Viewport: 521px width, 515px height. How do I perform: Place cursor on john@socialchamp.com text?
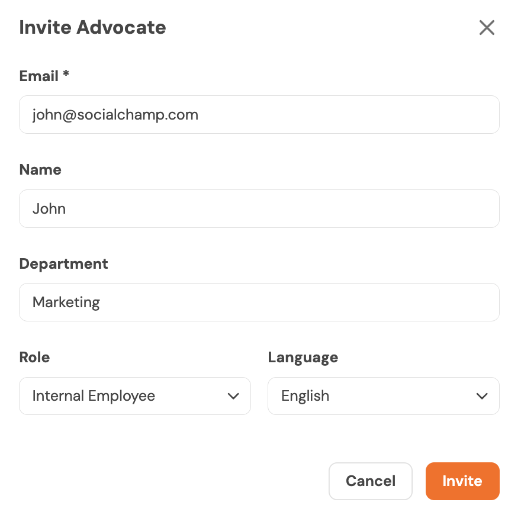[115, 114]
